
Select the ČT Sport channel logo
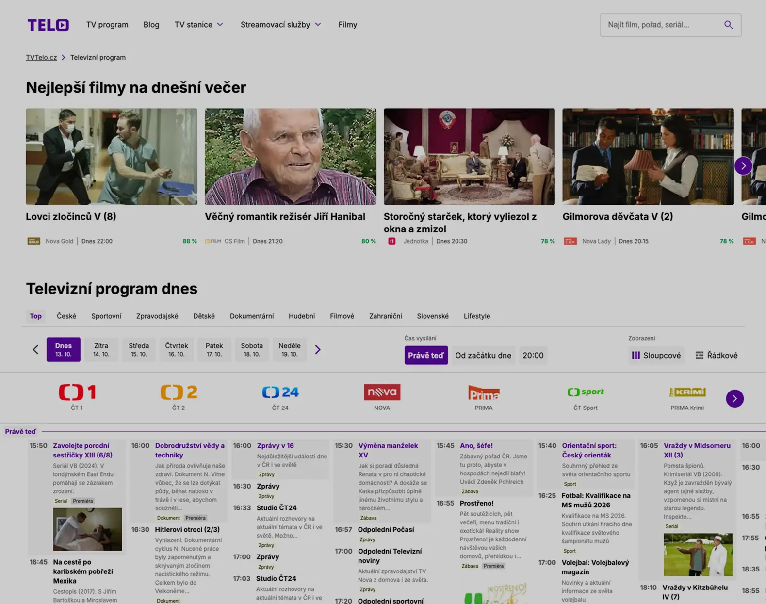(x=585, y=392)
